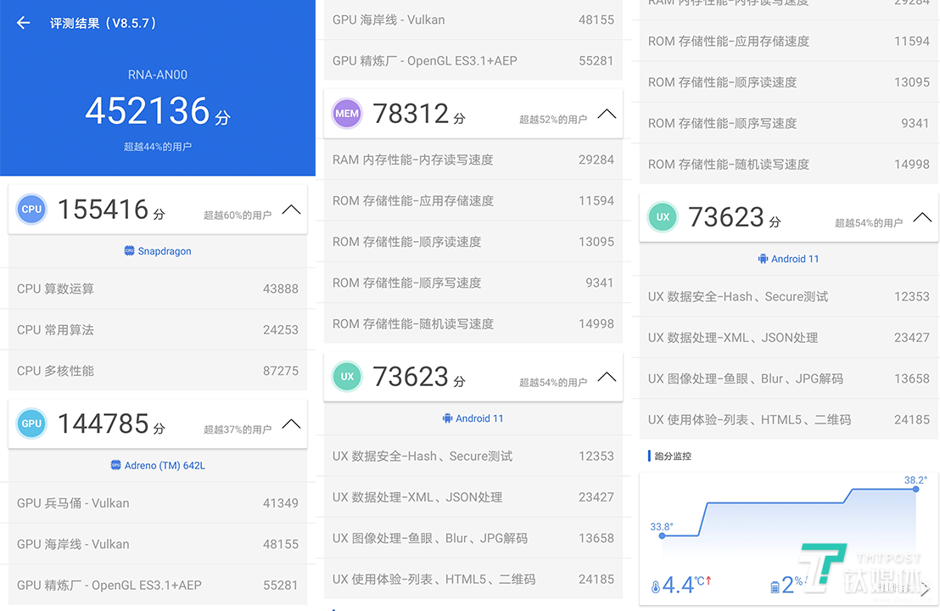Image resolution: width=940 pixels, height=611 pixels.
Task: Select the CPU 多核性能 row
Action: pyautogui.click(x=158, y=371)
